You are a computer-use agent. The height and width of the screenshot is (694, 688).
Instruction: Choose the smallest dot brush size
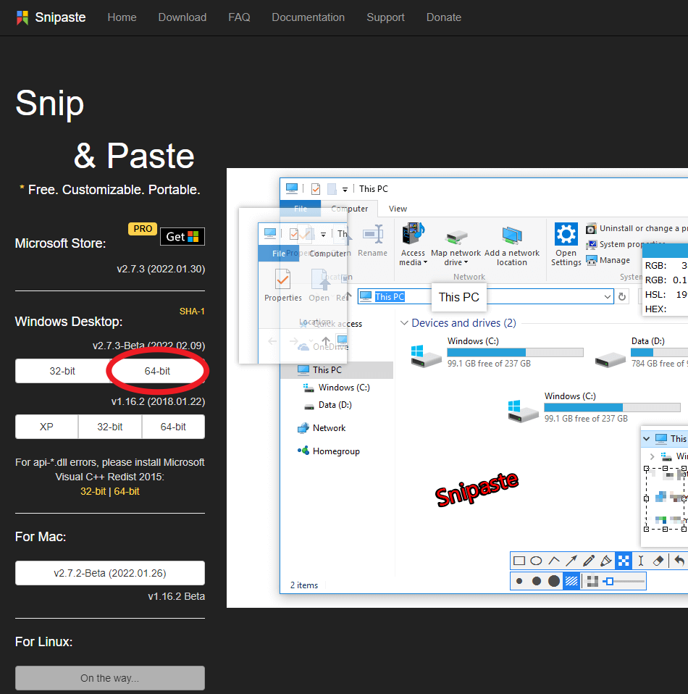click(519, 581)
